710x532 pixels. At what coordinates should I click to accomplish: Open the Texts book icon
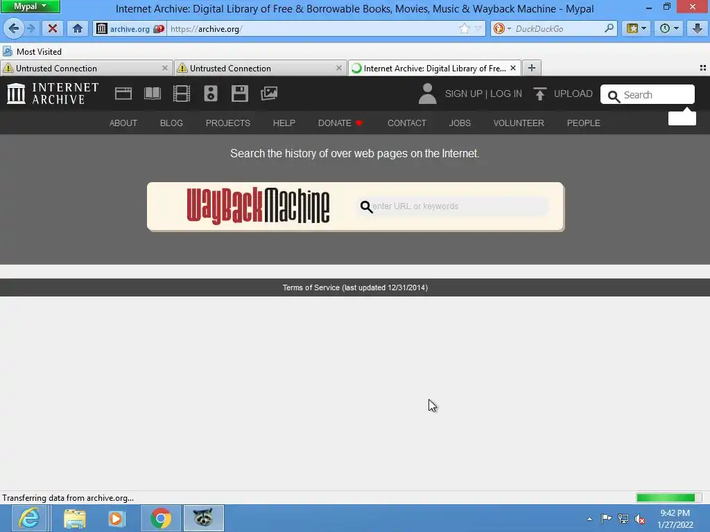(x=152, y=94)
